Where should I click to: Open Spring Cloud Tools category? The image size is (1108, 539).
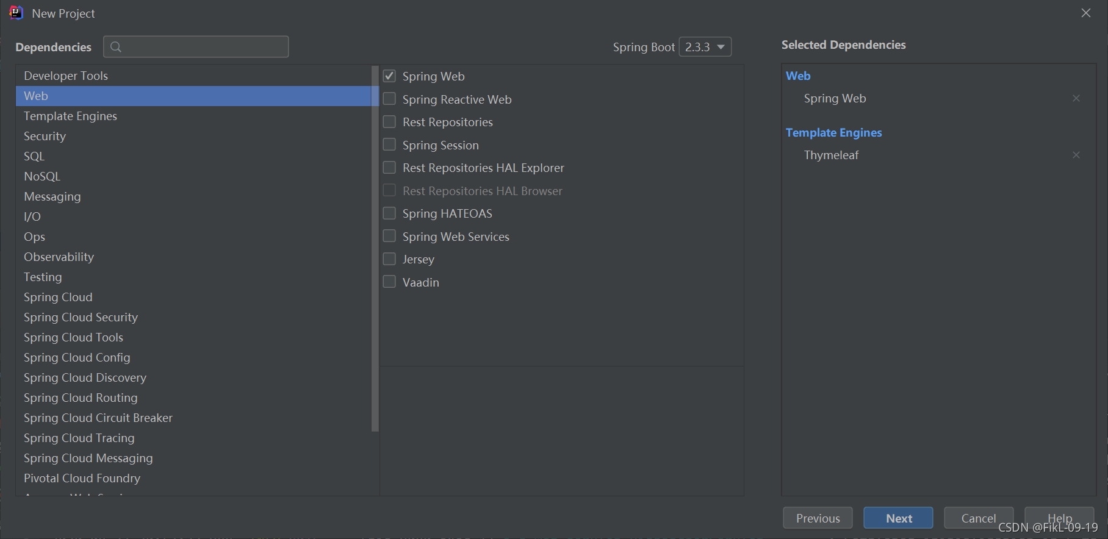[193, 337]
